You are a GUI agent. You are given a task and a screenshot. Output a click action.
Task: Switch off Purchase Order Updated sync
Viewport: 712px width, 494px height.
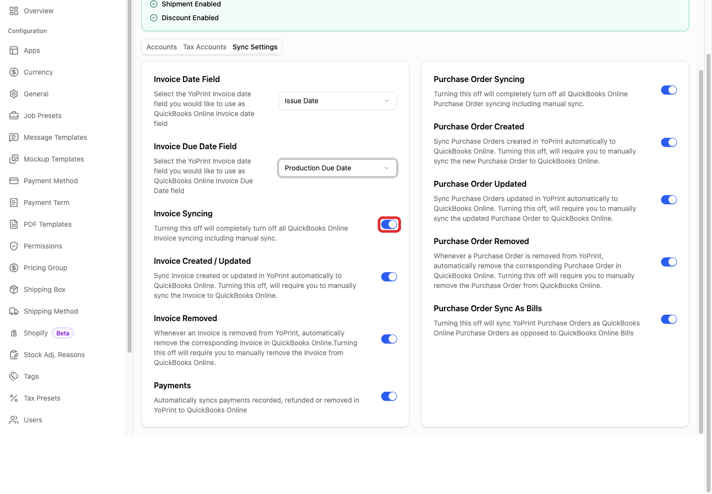click(669, 200)
